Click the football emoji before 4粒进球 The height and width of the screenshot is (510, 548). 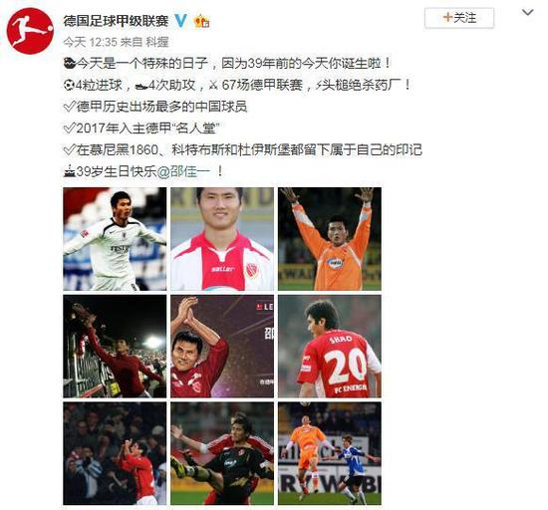pos(69,86)
